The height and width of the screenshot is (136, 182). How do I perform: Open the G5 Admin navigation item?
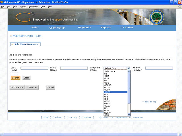[127, 27]
